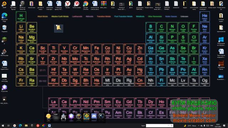The height and width of the screenshot is (128, 228).
Task: Select the World of Tanks RU shortcut
Action: [22, 5]
